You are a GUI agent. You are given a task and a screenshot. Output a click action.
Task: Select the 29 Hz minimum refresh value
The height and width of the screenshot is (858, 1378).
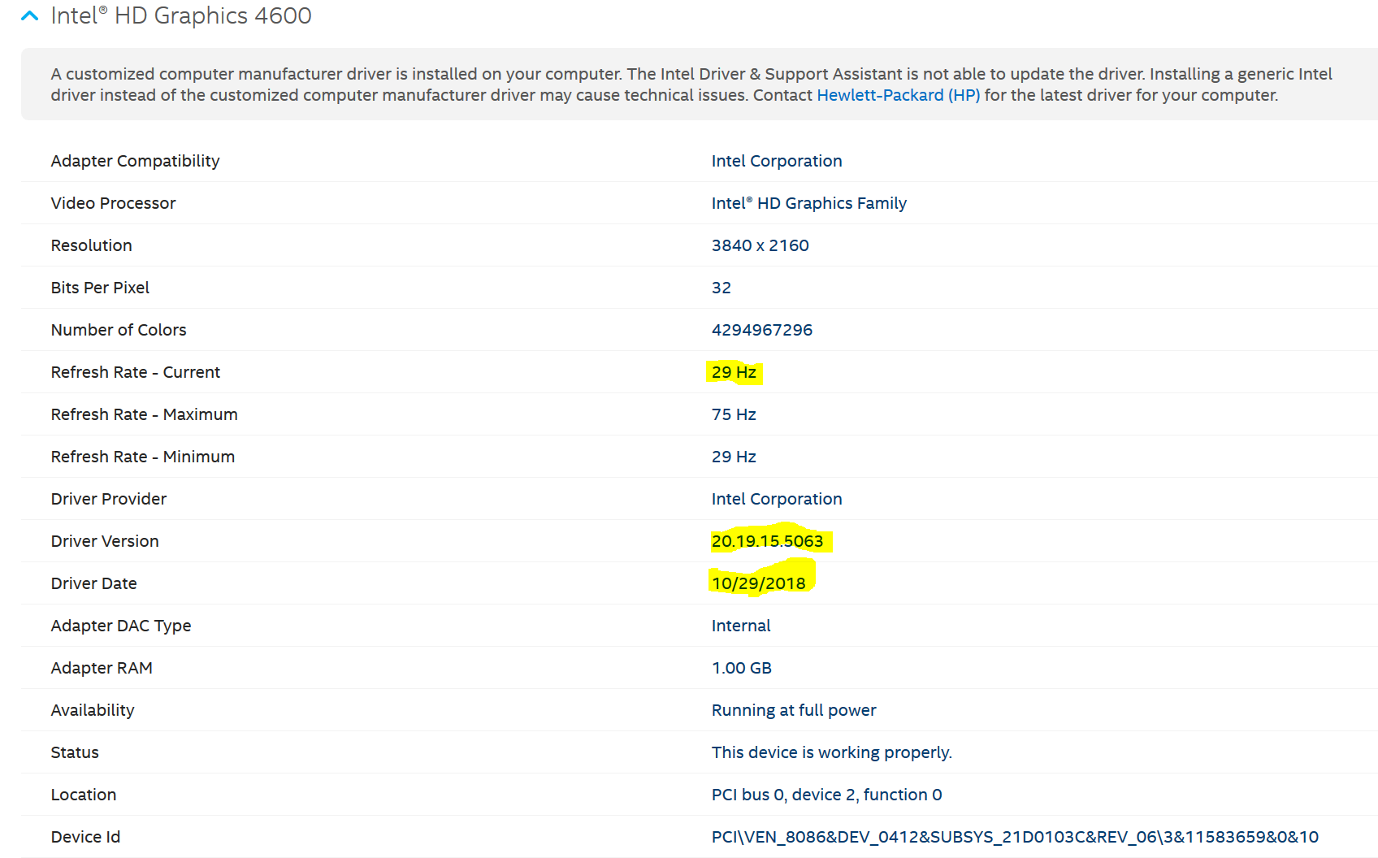(x=734, y=457)
